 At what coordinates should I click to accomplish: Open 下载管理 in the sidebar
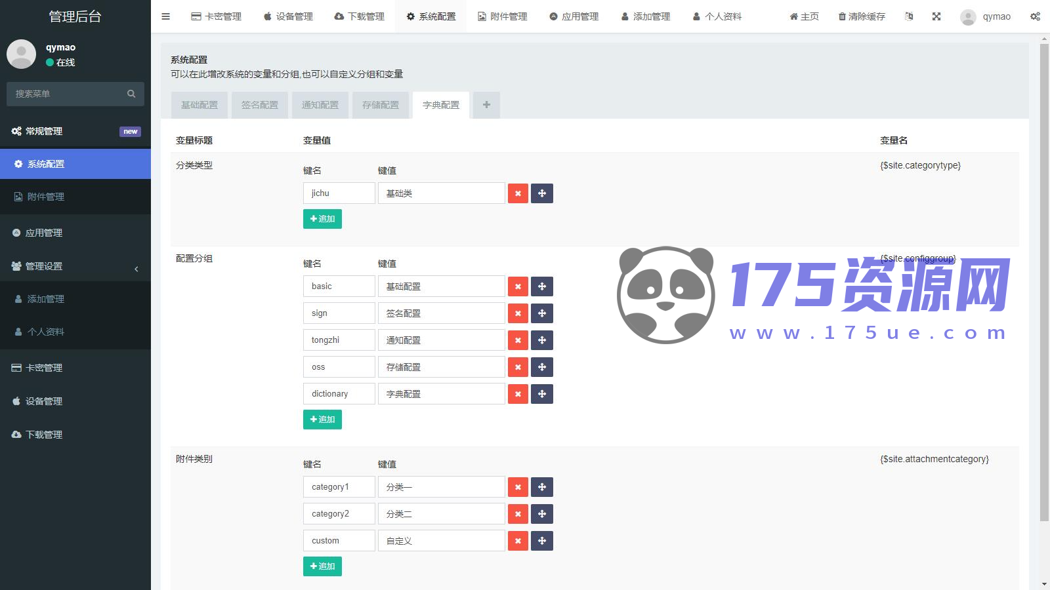tap(75, 435)
